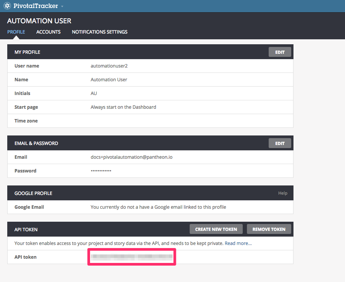
Task: Click the Time zone row label
Action: pyautogui.click(x=26, y=121)
